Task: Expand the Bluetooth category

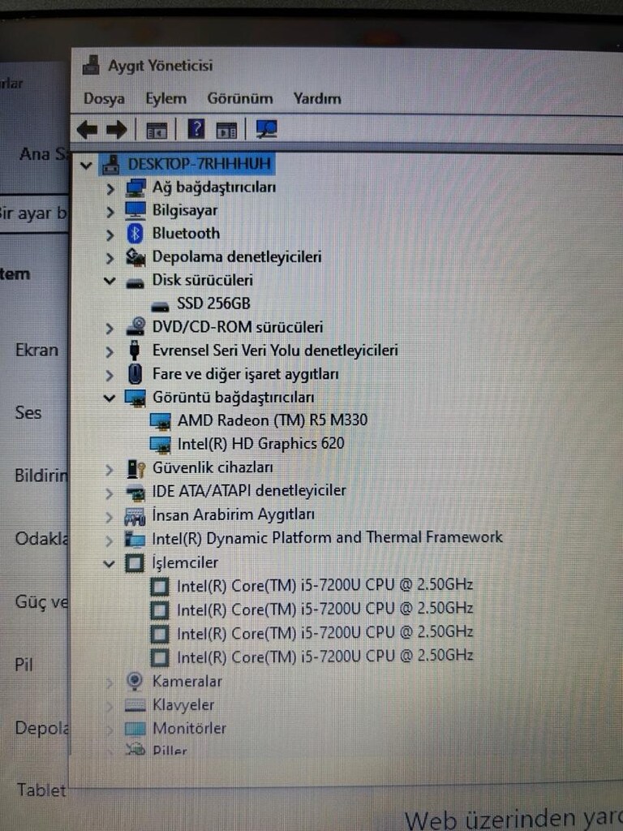Action: pos(110,235)
